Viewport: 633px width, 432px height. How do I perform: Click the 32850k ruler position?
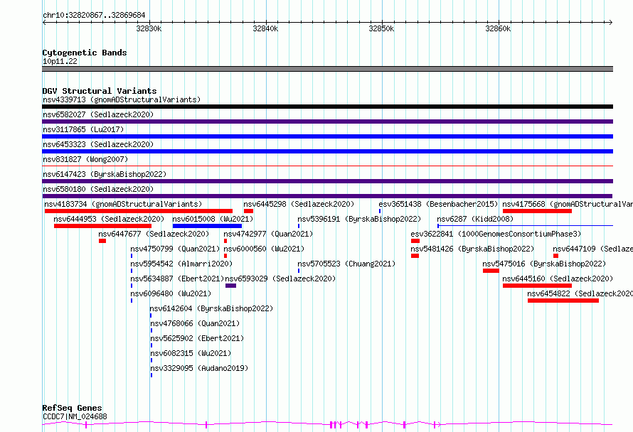click(x=381, y=28)
